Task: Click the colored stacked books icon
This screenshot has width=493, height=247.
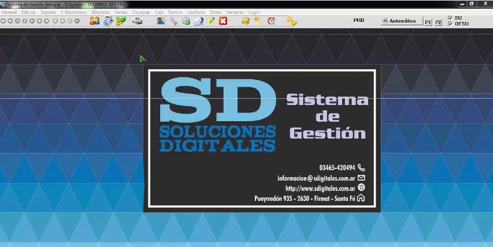Action: click(x=161, y=21)
